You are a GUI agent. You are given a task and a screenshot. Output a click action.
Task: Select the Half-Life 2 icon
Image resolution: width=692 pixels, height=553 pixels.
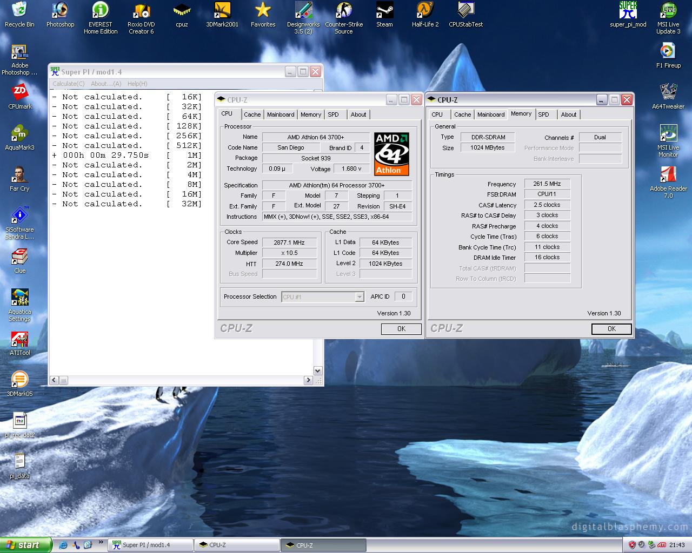click(x=425, y=15)
